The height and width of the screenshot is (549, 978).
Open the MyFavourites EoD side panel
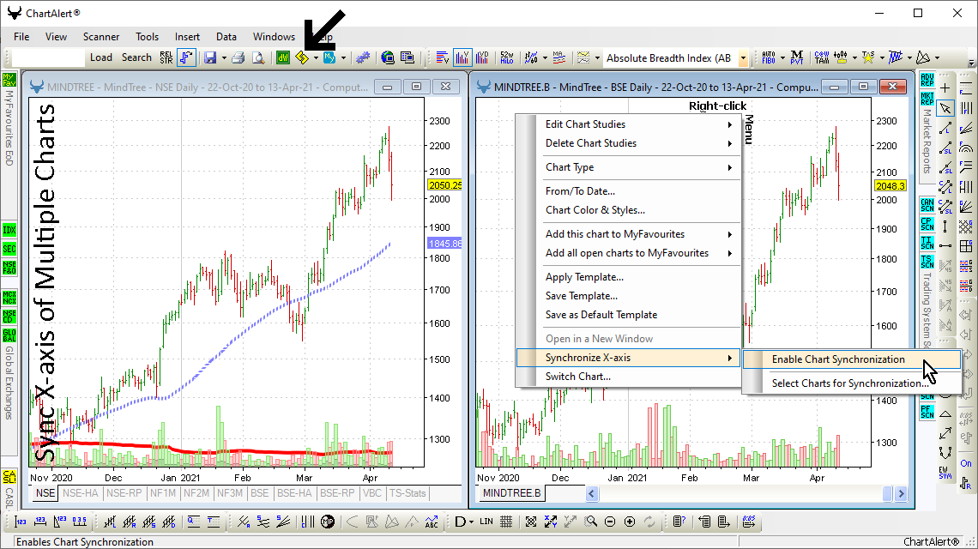coord(9,120)
